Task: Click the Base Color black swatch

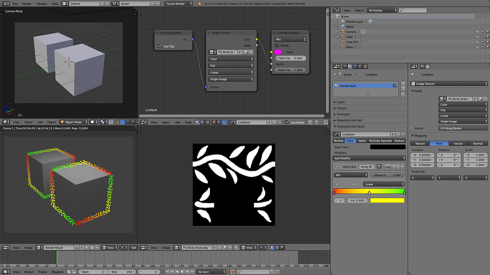Action: click(387, 147)
